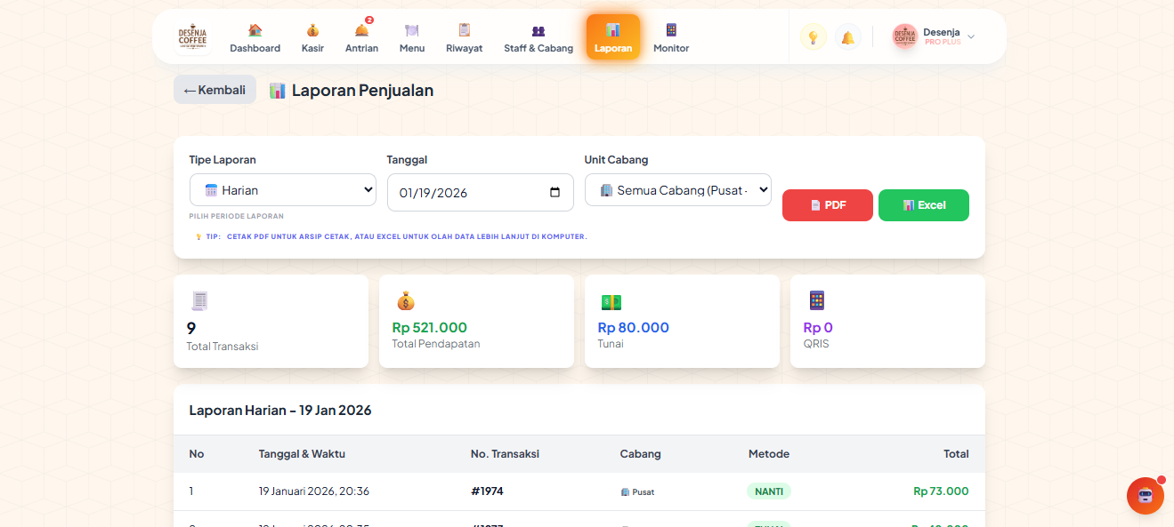Go to the Staff & Cabang label

[538, 48]
